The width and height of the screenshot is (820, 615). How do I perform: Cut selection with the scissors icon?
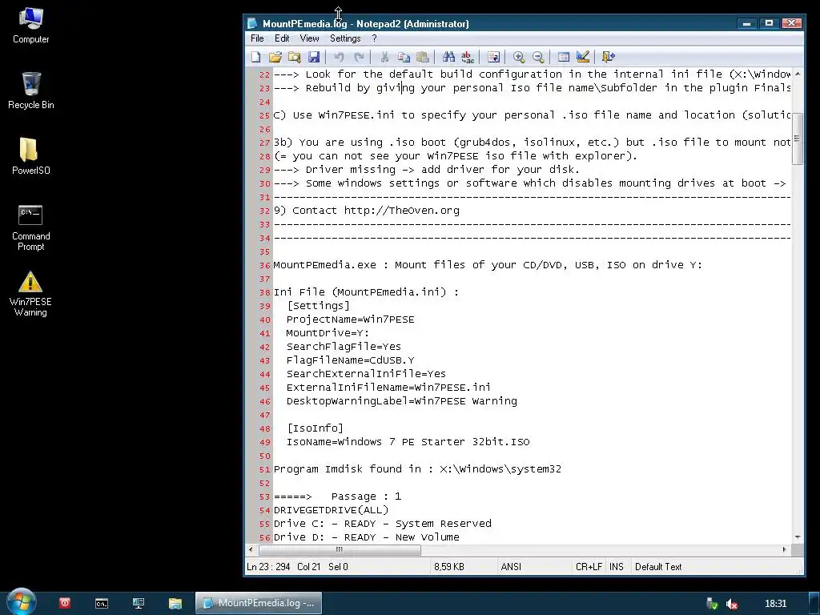(384, 57)
